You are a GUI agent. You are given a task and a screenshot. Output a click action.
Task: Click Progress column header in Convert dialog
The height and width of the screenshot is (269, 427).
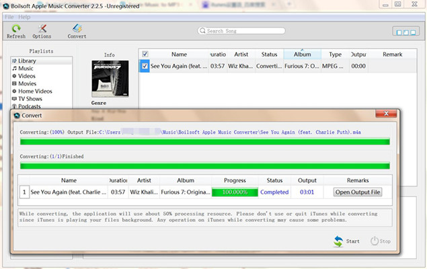tap(235, 180)
